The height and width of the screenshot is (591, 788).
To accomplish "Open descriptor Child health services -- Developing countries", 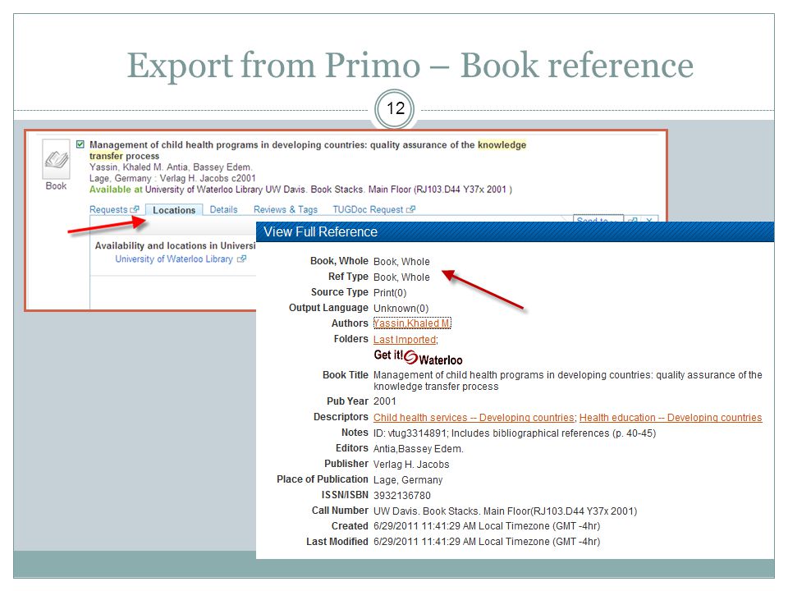I will pos(474,418).
